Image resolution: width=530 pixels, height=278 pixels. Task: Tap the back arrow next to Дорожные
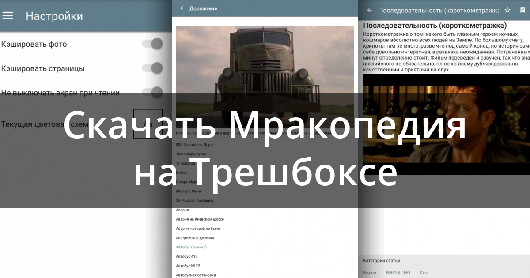tap(182, 8)
